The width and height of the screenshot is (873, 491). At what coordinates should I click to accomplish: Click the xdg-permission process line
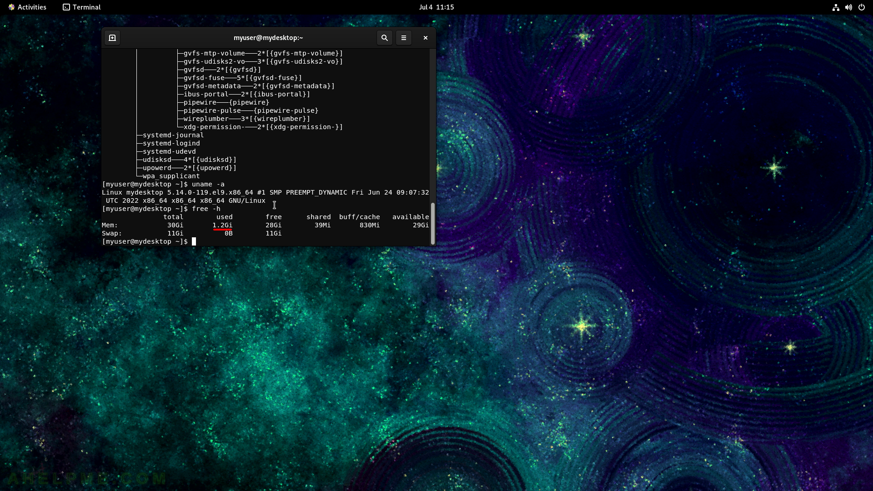click(x=263, y=127)
